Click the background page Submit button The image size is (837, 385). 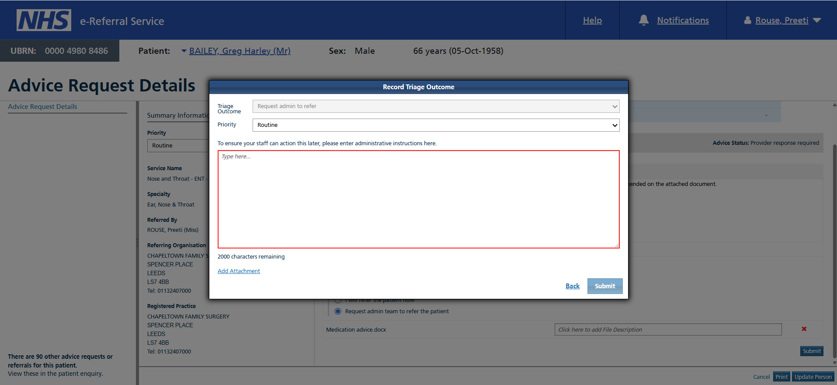[812, 351]
